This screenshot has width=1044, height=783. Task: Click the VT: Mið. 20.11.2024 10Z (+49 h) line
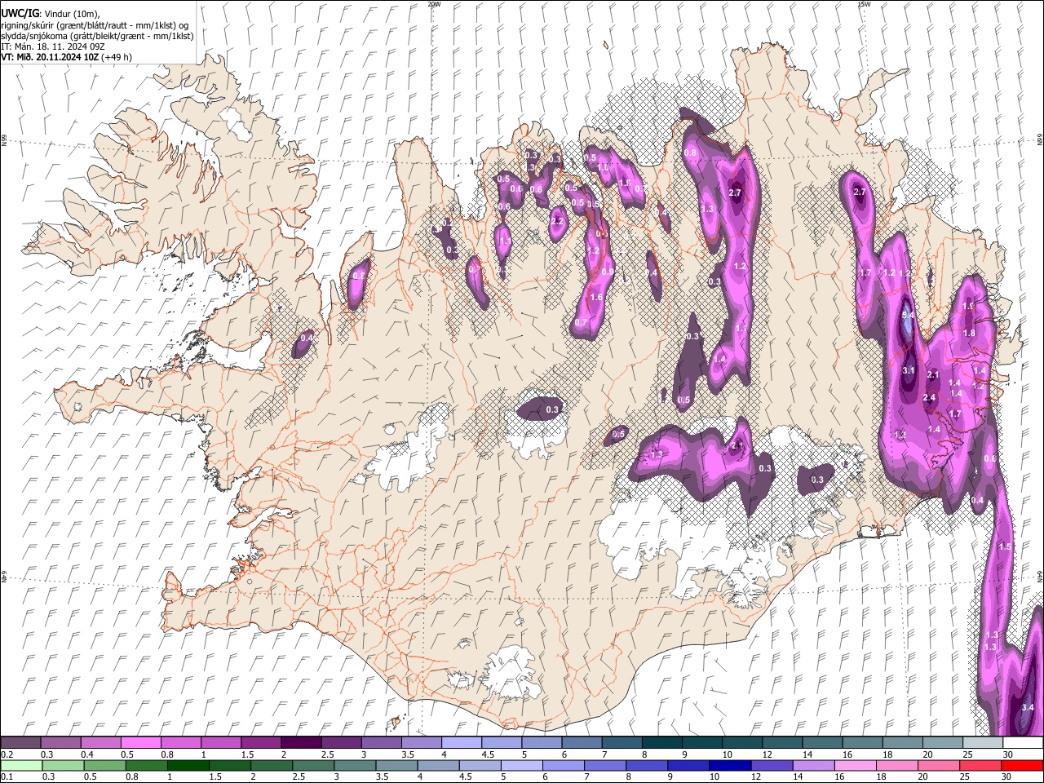pos(67,57)
